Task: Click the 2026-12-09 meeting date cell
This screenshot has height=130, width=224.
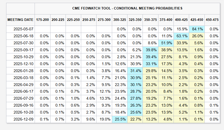Action: point(24,119)
